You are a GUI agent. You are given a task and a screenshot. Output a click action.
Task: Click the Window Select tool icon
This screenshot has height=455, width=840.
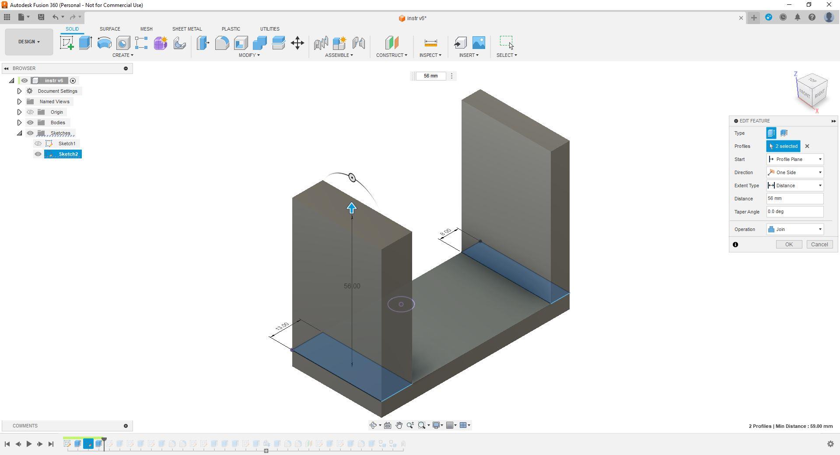[507, 43]
